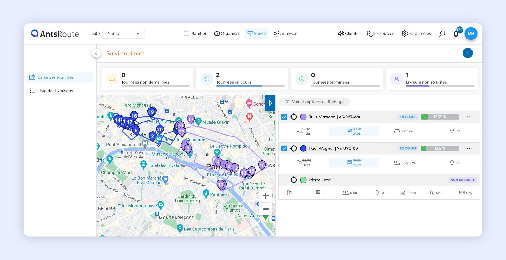This screenshot has height=260, width=506.
Task: Open Voir les options d'affichage filter
Action: pyautogui.click(x=315, y=102)
